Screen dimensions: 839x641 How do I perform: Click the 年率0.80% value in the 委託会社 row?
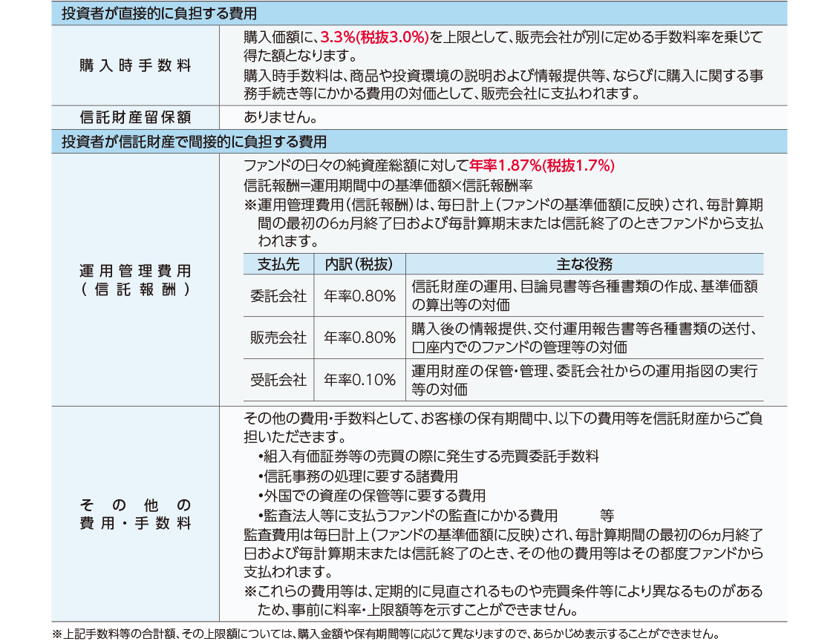pos(360,295)
